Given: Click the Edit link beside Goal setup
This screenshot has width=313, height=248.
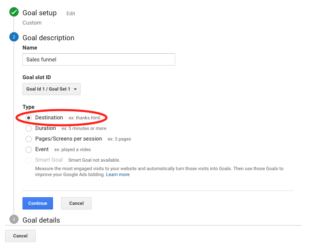Looking at the screenshot, I should [71, 14].
